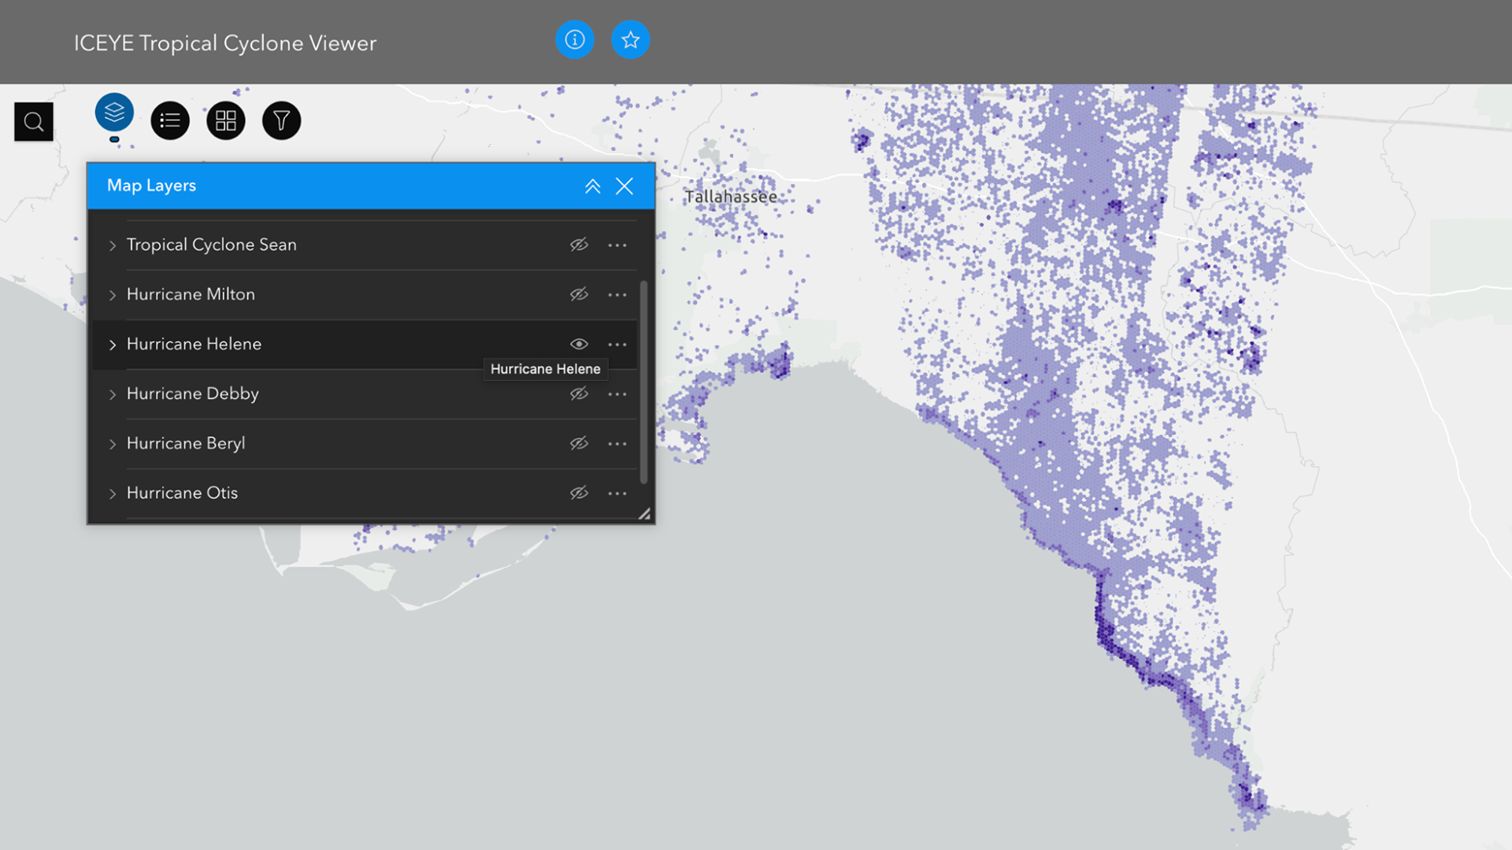1512x850 pixels.
Task: Collapse the Map Layers panel
Action: [592, 187]
